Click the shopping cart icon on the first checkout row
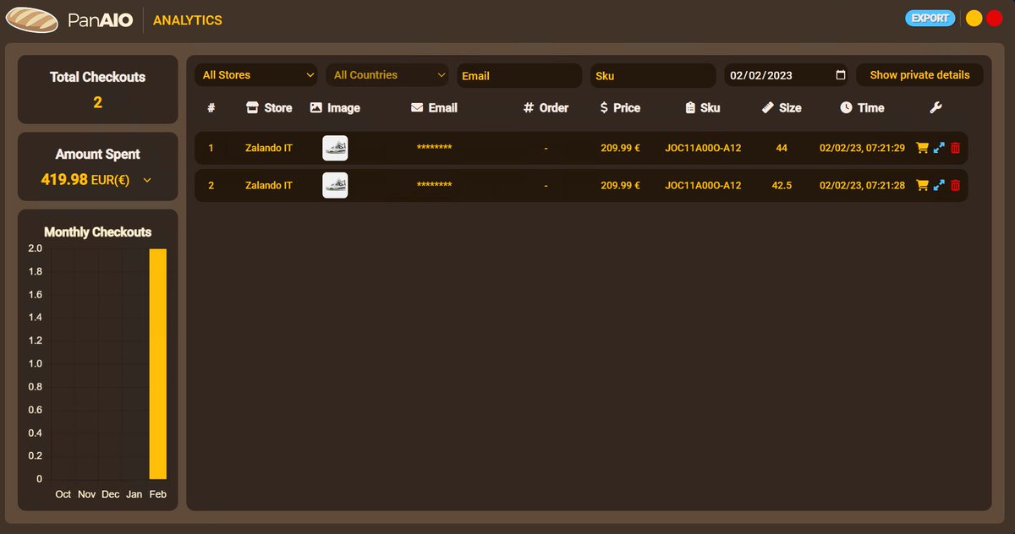Screen dimensions: 1015x534 point(922,148)
